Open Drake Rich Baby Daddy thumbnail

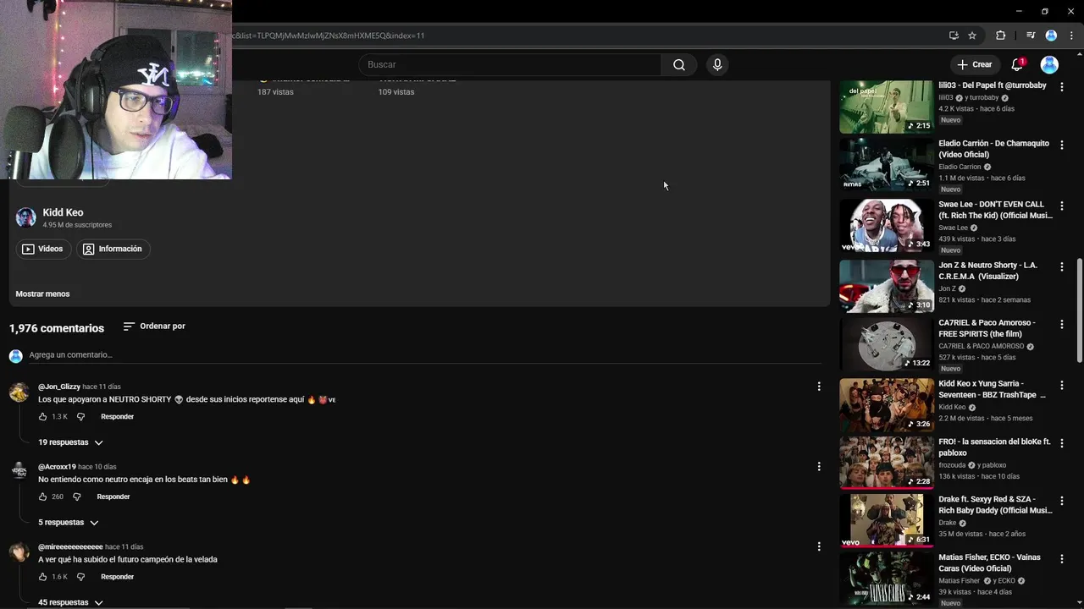[x=887, y=521]
